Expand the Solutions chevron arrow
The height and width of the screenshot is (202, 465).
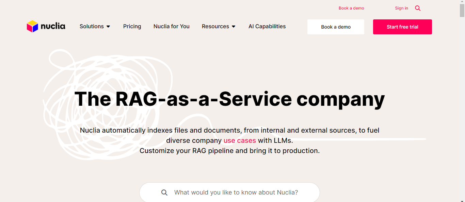tap(108, 26)
